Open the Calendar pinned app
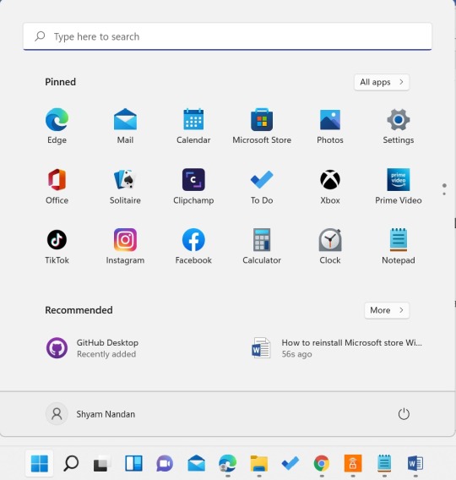 193,126
